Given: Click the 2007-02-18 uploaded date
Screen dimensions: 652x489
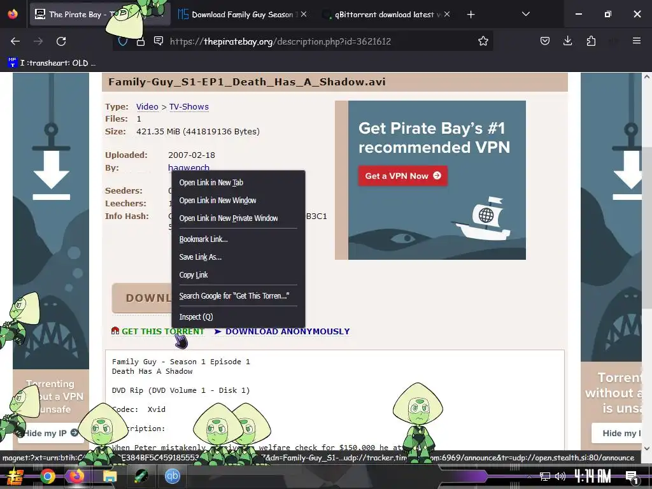Looking at the screenshot, I should 192,155.
